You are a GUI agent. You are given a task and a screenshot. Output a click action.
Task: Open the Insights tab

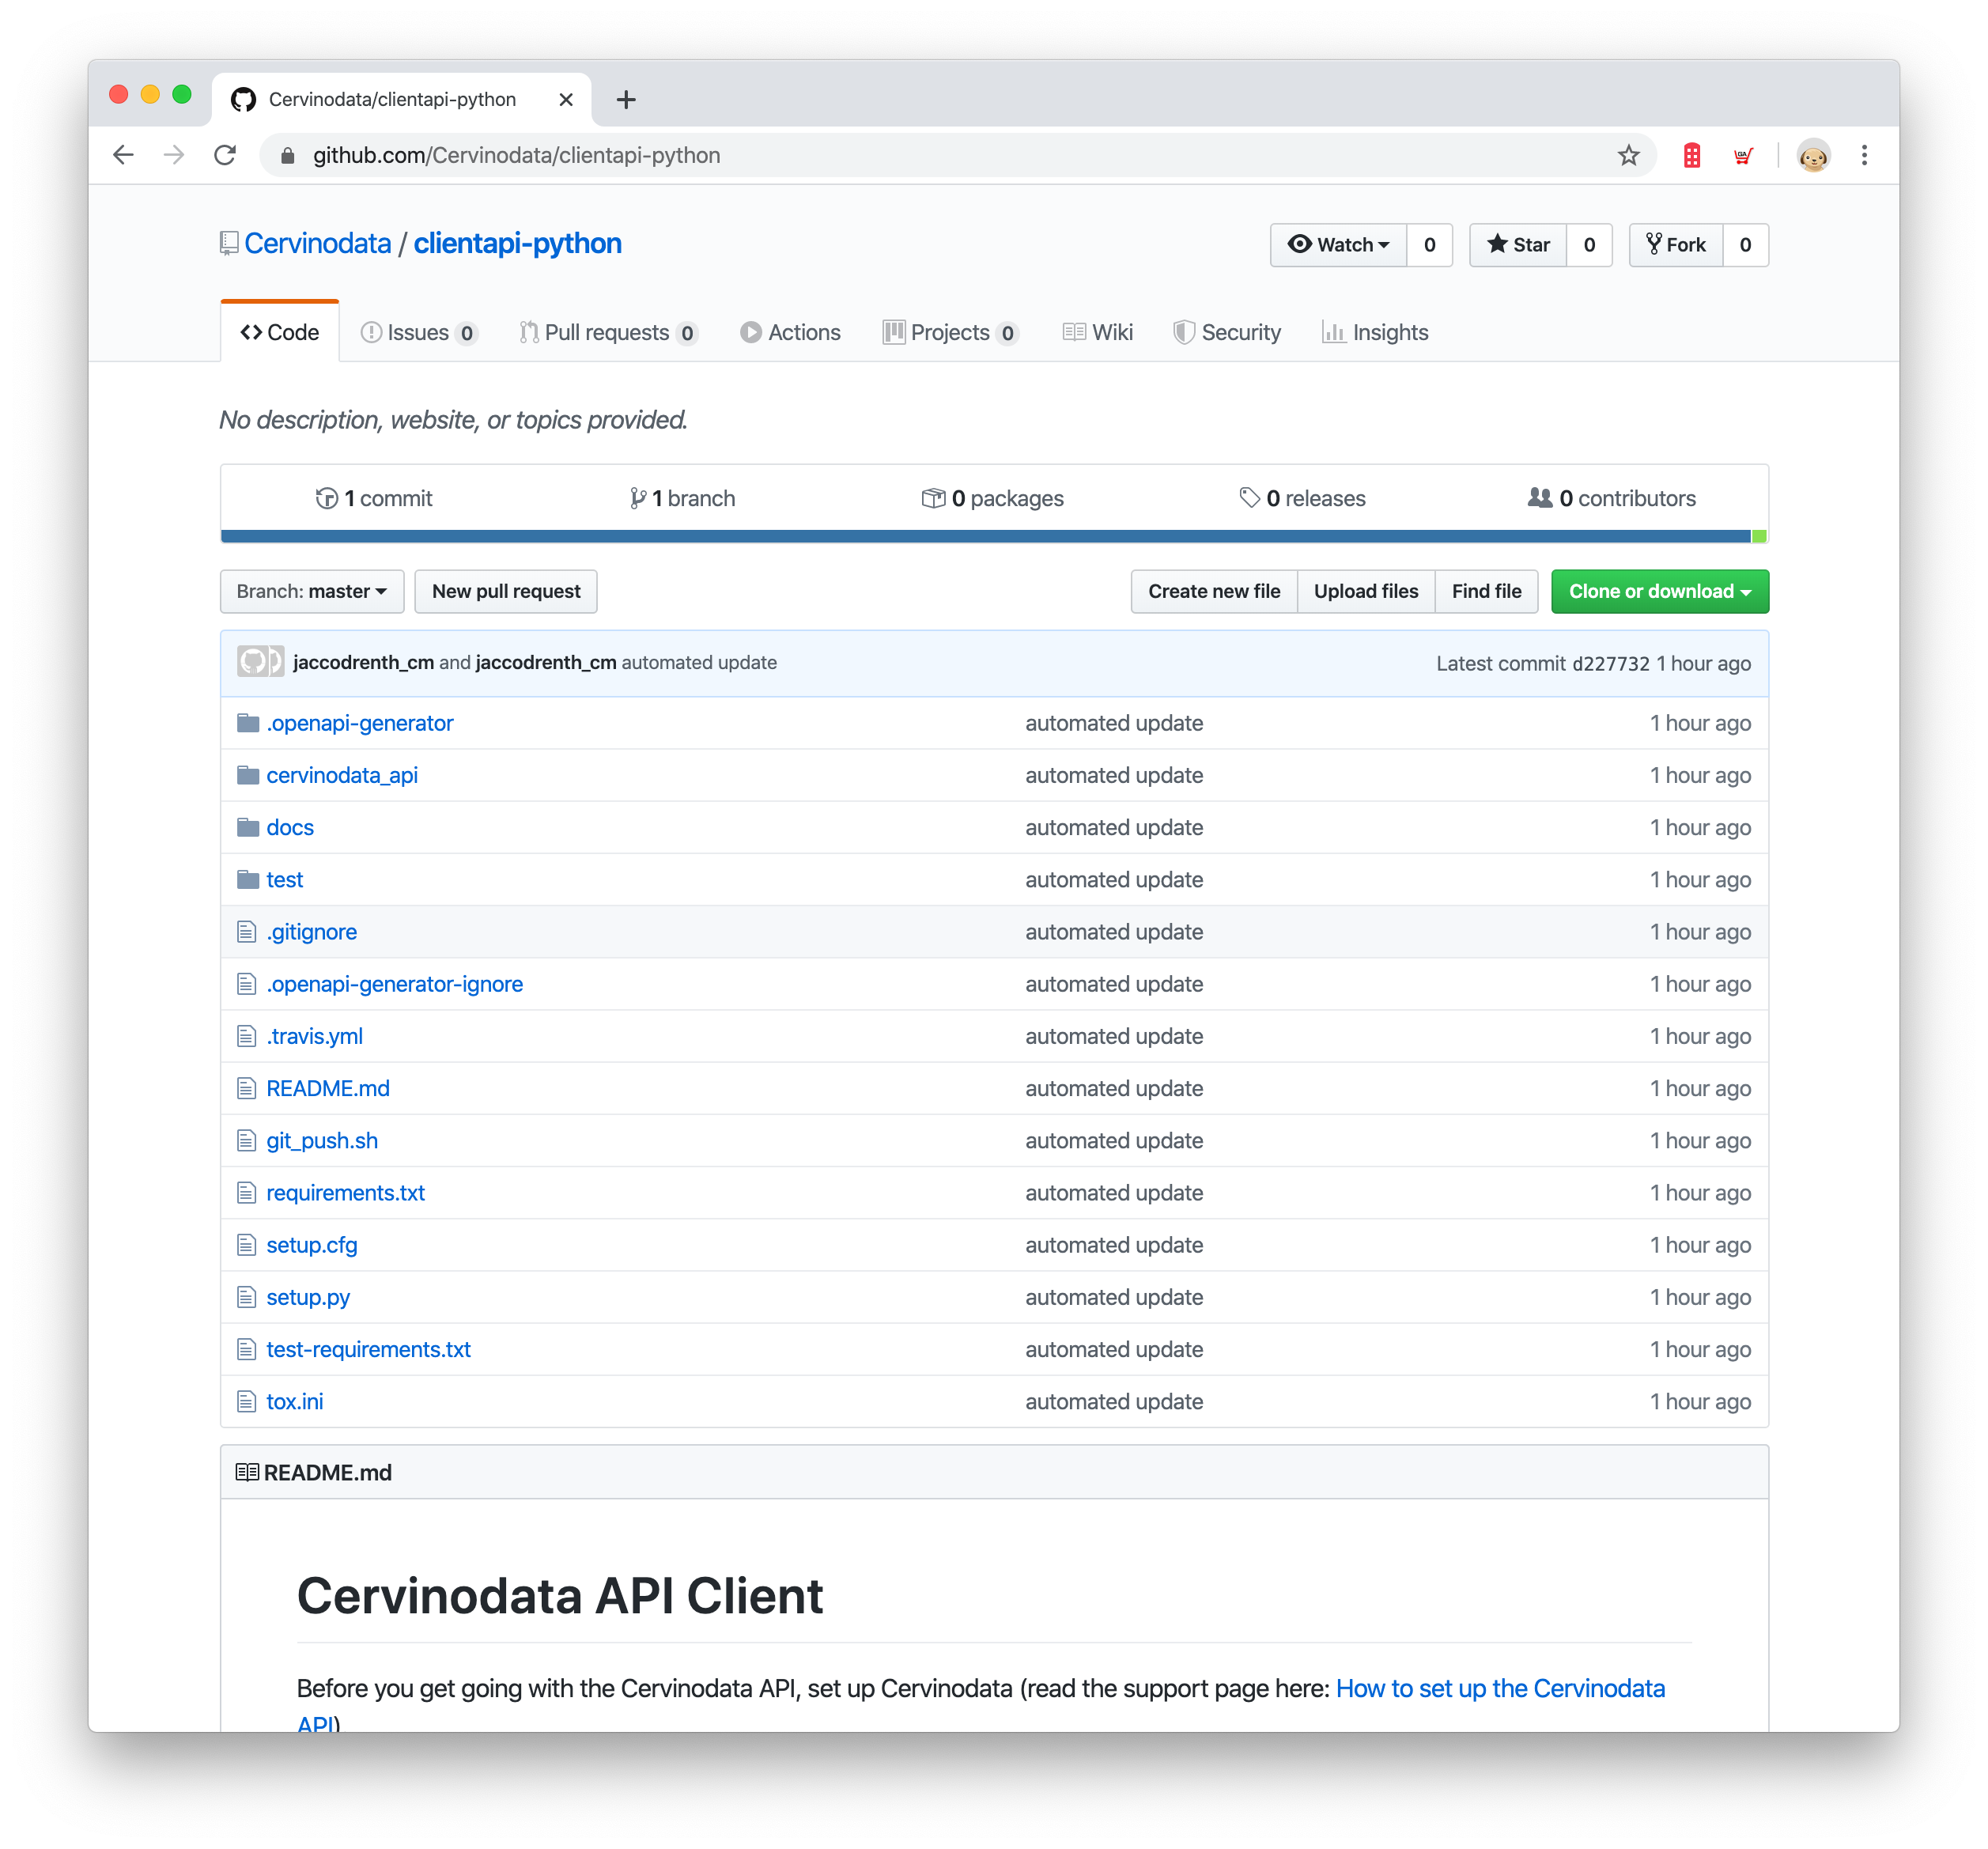point(1375,332)
